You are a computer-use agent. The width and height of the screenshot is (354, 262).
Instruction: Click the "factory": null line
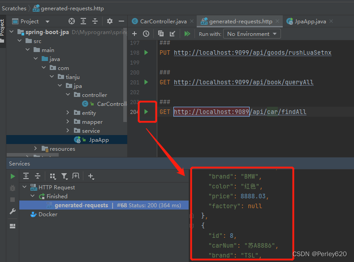click(x=235, y=206)
